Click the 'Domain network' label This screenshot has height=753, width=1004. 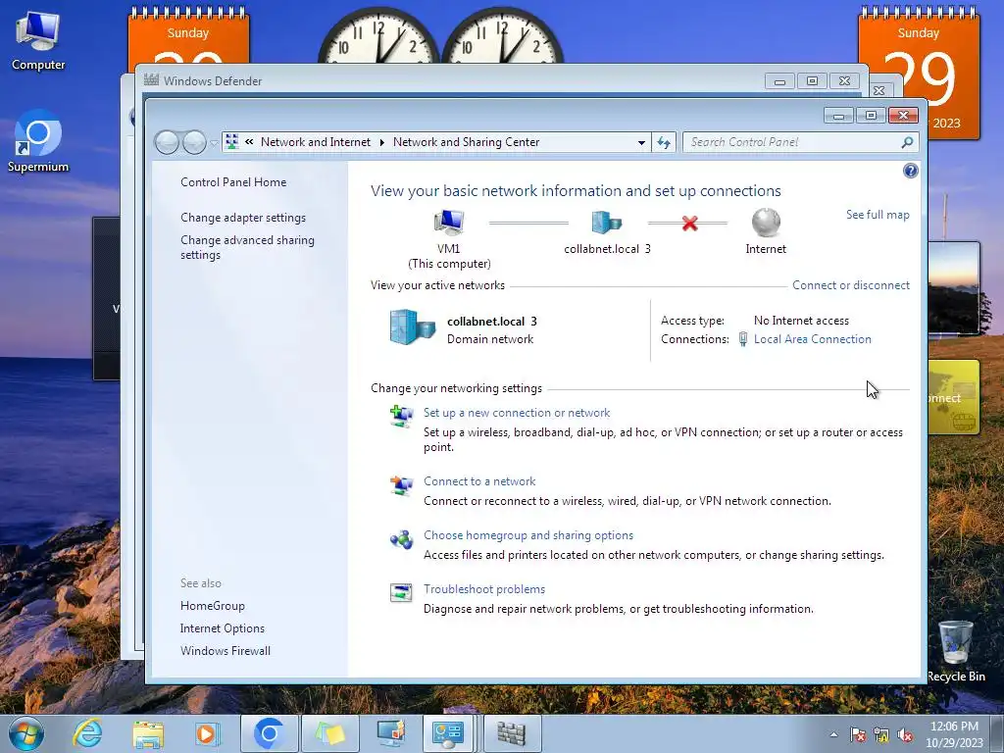point(490,338)
